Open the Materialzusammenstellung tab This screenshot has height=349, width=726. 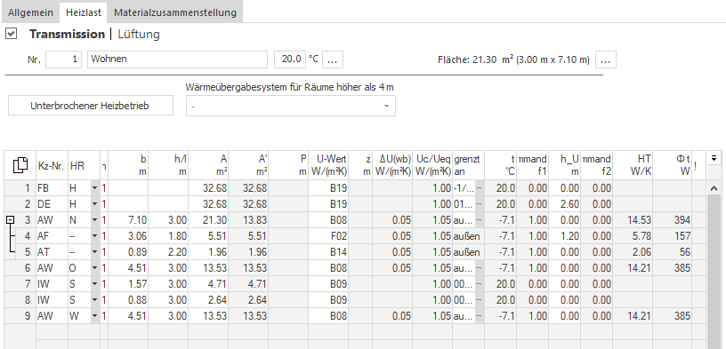pos(175,12)
